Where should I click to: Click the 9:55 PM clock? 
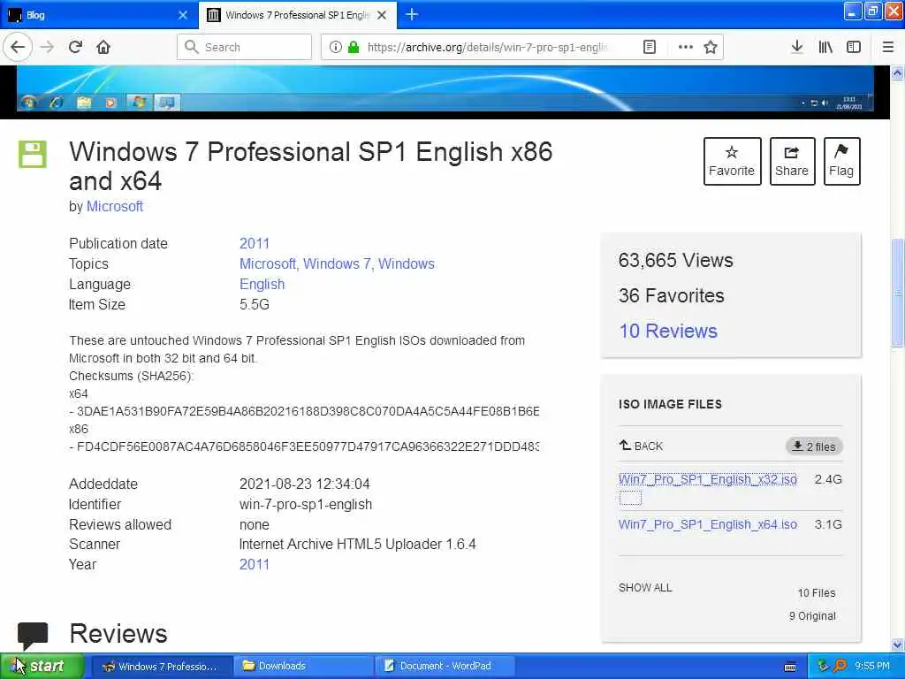point(872,666)
